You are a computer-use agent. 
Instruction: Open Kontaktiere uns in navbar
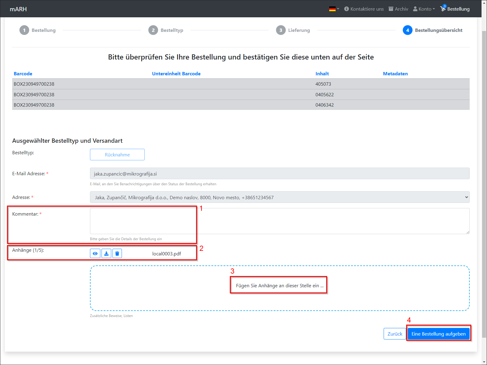pos(364,9)
